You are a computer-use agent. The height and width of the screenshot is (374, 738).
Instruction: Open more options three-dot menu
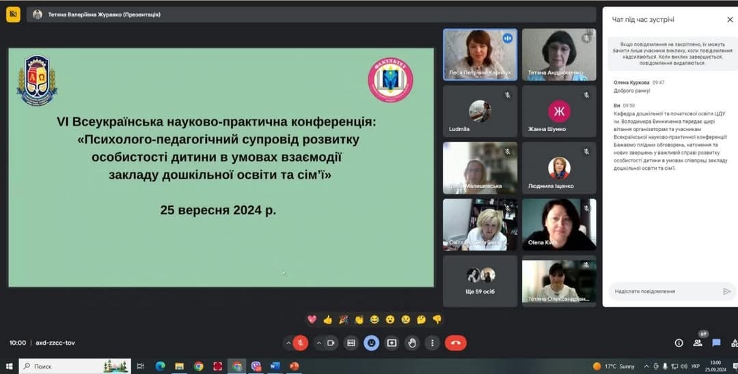(431, 343)
